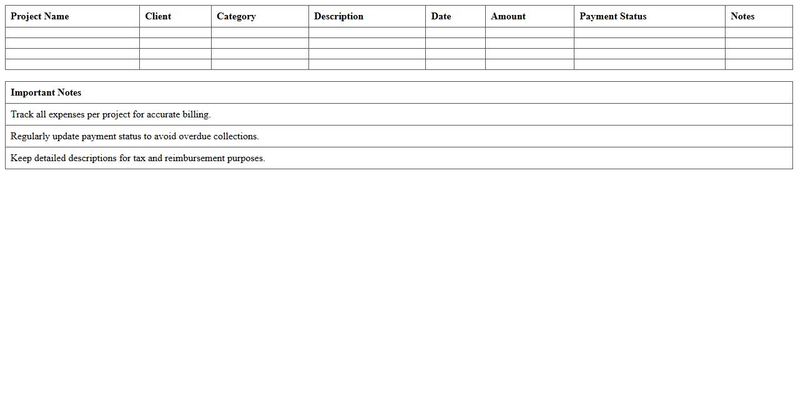Select the note about tracking expenses per project
The height and width of the screenshot is (406, 798).
[111, 114]
